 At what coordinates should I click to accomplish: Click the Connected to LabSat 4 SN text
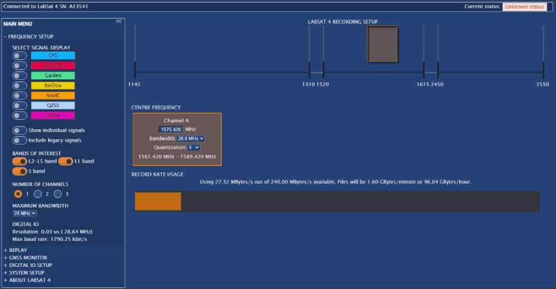[46, 6]
